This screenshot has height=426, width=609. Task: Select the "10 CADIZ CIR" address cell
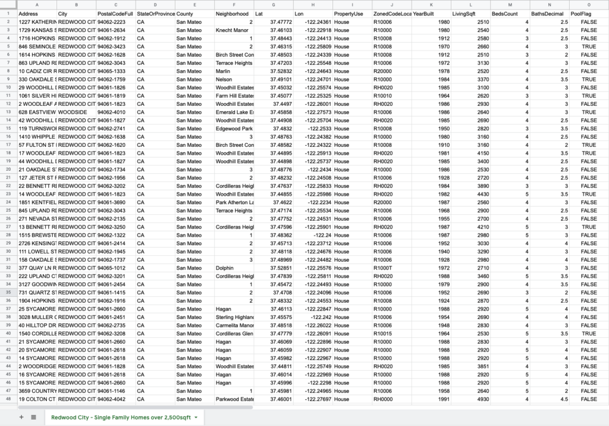(x=37, y=71)
